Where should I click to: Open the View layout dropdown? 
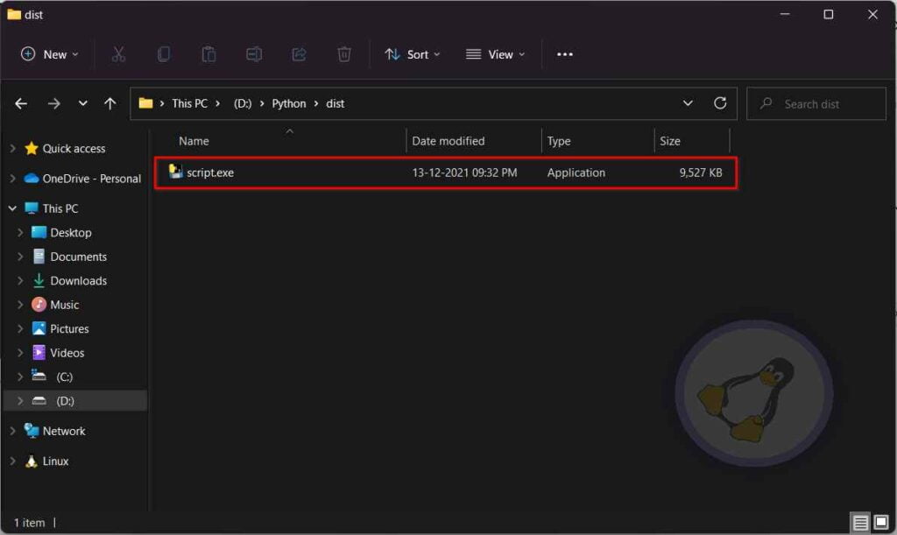[x=495, y=53]
